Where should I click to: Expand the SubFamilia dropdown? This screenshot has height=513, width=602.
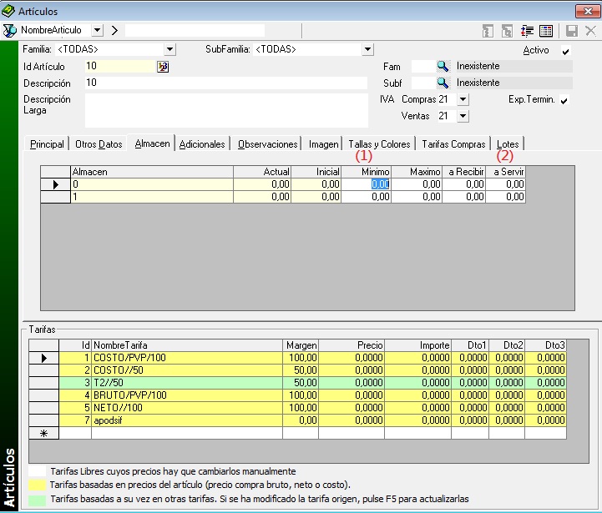(x=367, y=49)
